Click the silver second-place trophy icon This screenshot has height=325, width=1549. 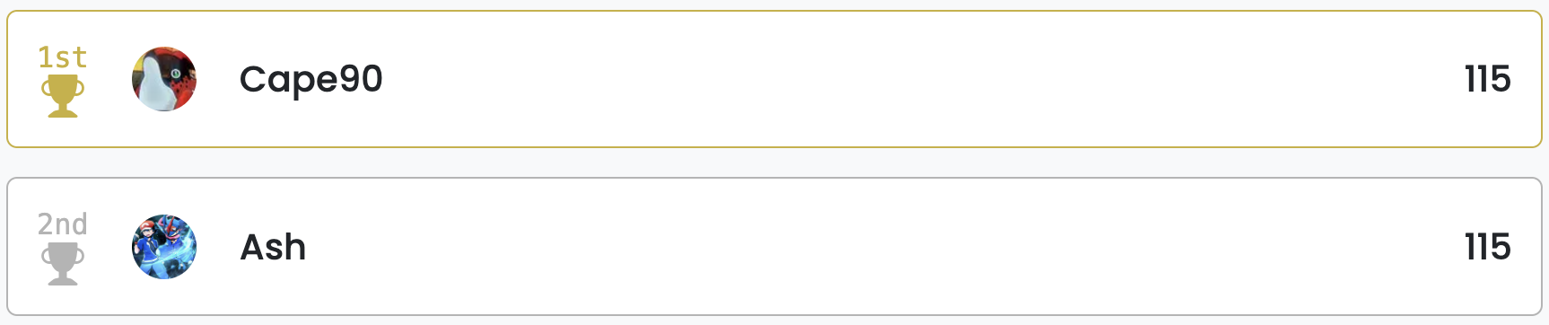pyautogui.click(x=63, y=264)
